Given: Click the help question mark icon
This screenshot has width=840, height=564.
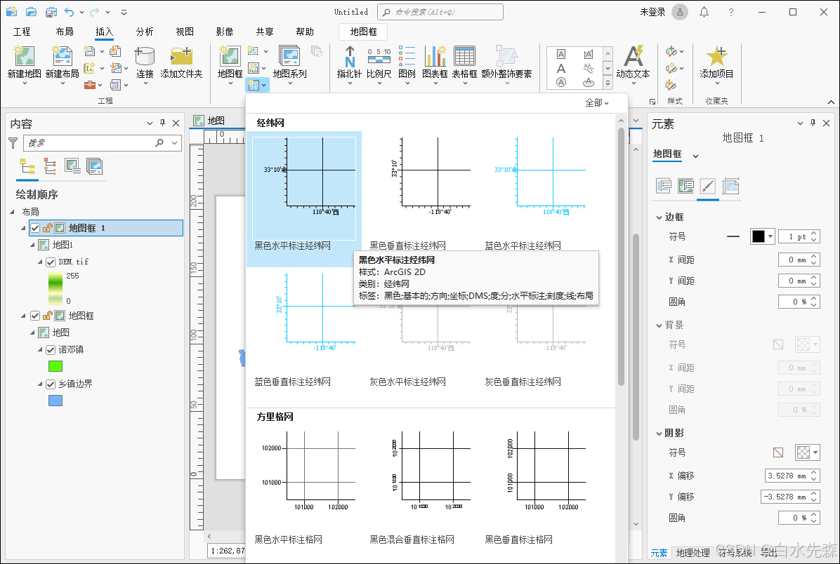Looking at the screenshot, I should click(x=730, y=12).
